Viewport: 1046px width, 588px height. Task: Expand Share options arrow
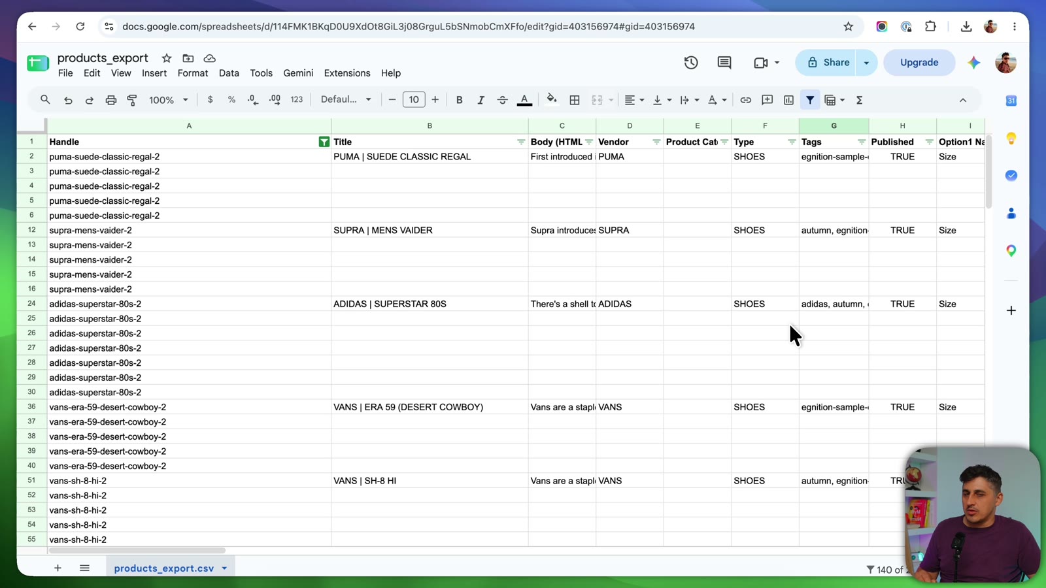(x=866, y=63)
